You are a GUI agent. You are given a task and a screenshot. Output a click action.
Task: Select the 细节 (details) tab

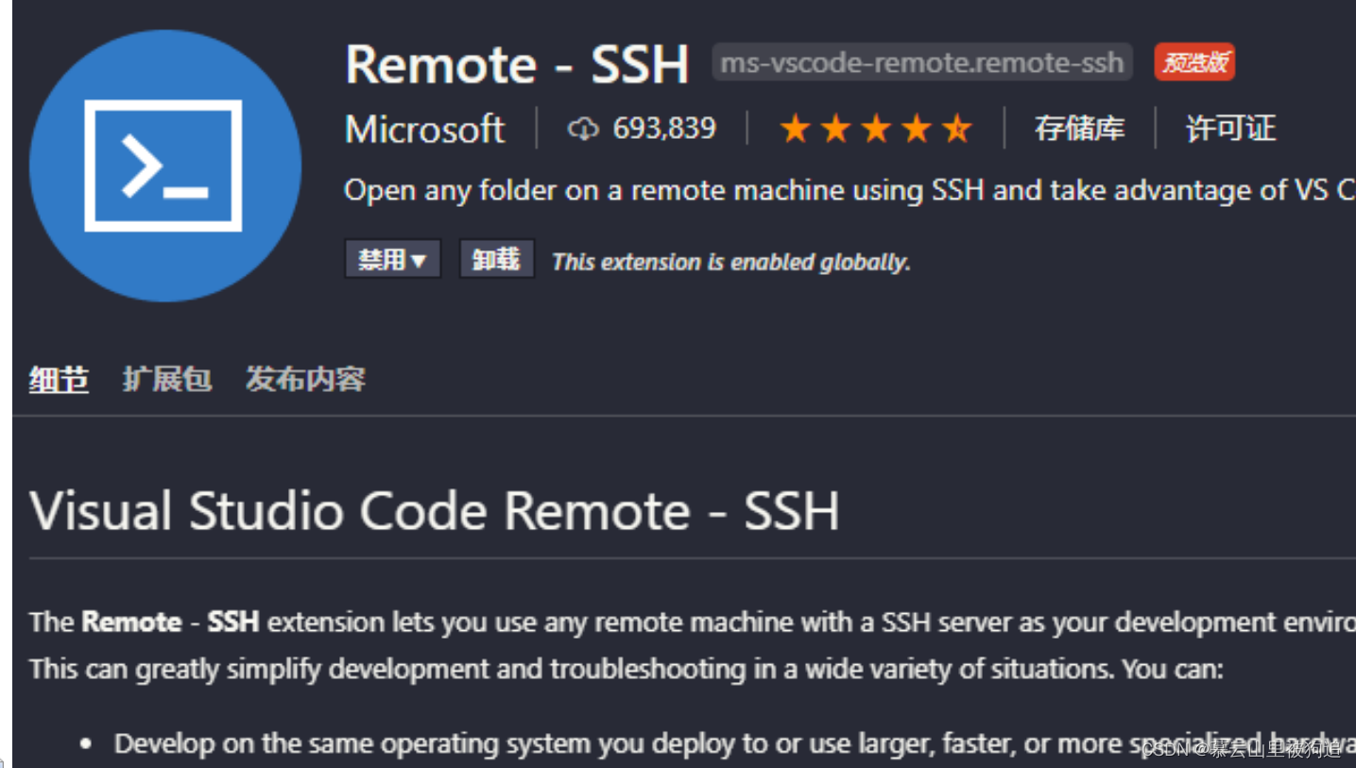[59, 380]
